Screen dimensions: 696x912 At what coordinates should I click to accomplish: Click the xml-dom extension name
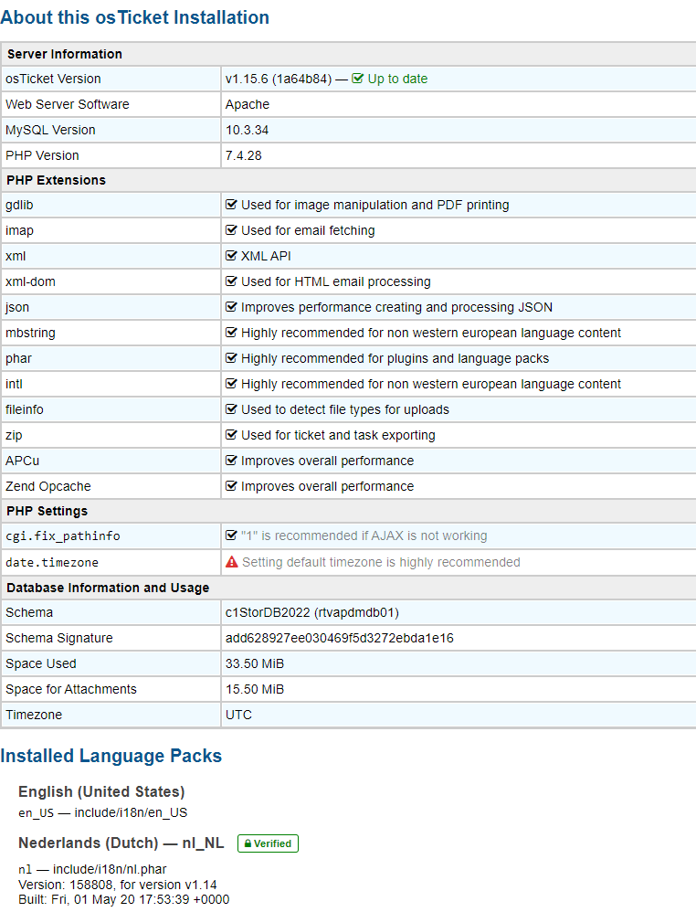pyautogui.click(x=30, y=281)
